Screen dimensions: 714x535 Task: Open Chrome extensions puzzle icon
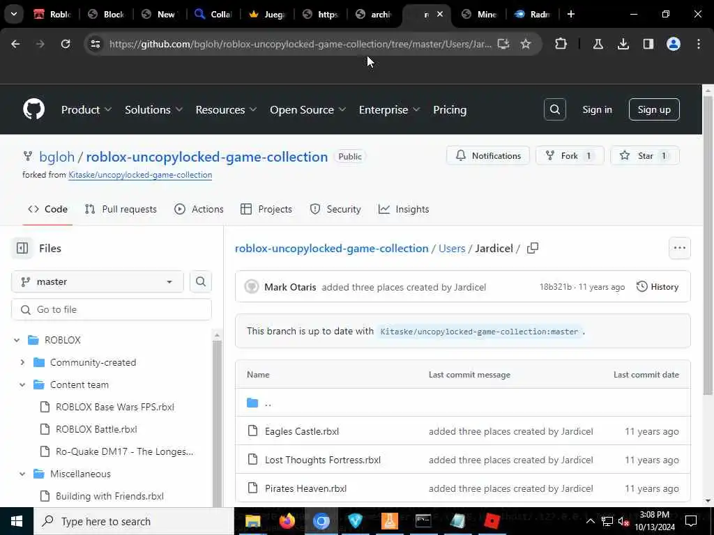561,44
